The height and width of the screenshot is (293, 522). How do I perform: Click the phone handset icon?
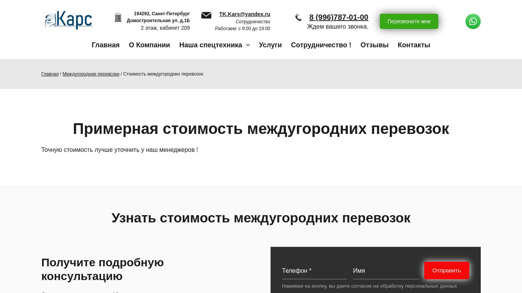click(298, 18)
